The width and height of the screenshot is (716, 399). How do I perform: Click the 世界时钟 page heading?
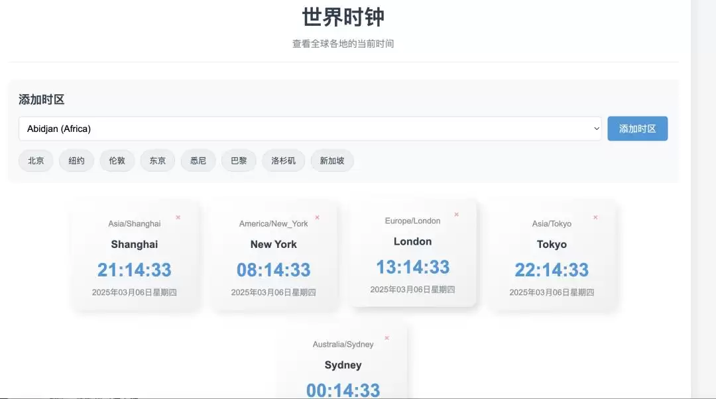pyautogui.click(x=343, y=17)
